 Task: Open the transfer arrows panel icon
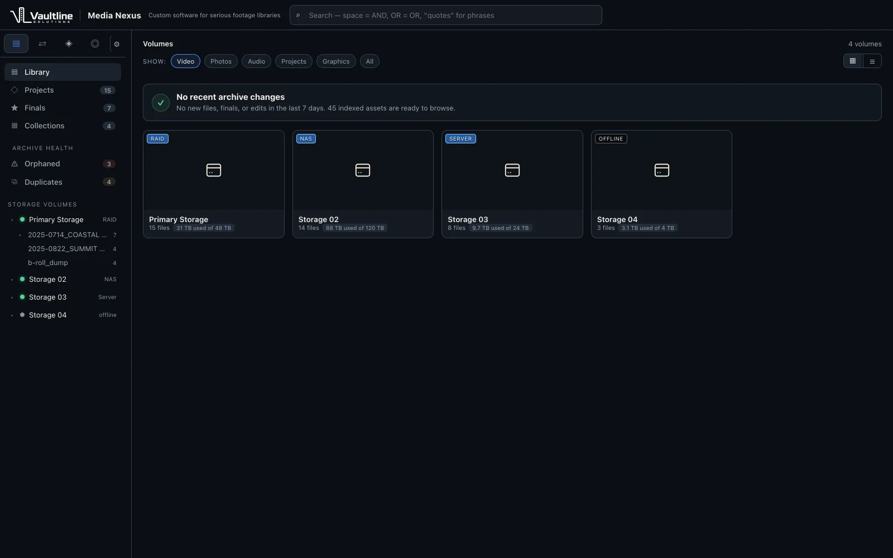42,44
